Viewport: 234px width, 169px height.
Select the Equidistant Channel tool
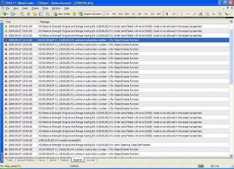click(x=201, y=14)
